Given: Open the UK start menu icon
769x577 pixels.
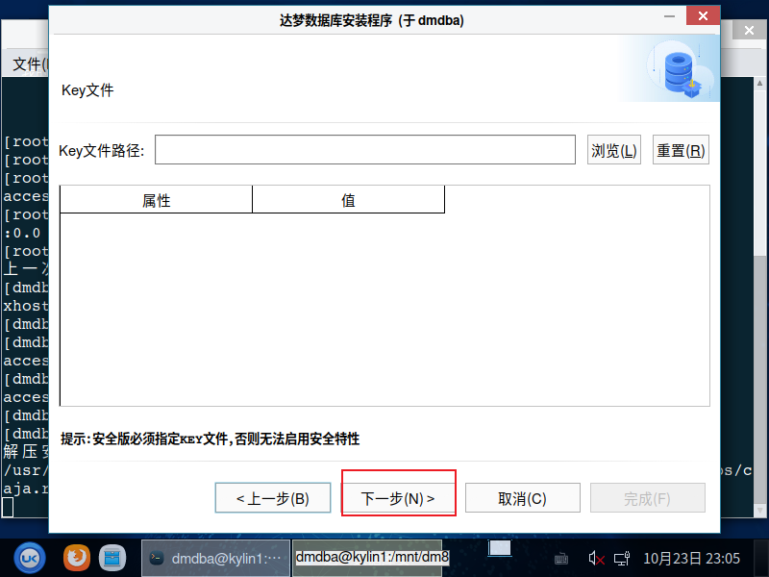Looking at the screenshot, I should tap(30, 559).
